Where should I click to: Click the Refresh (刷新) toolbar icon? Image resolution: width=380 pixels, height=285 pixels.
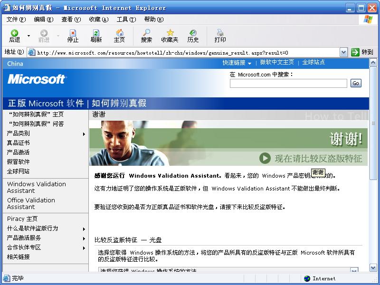click(96, 36)
